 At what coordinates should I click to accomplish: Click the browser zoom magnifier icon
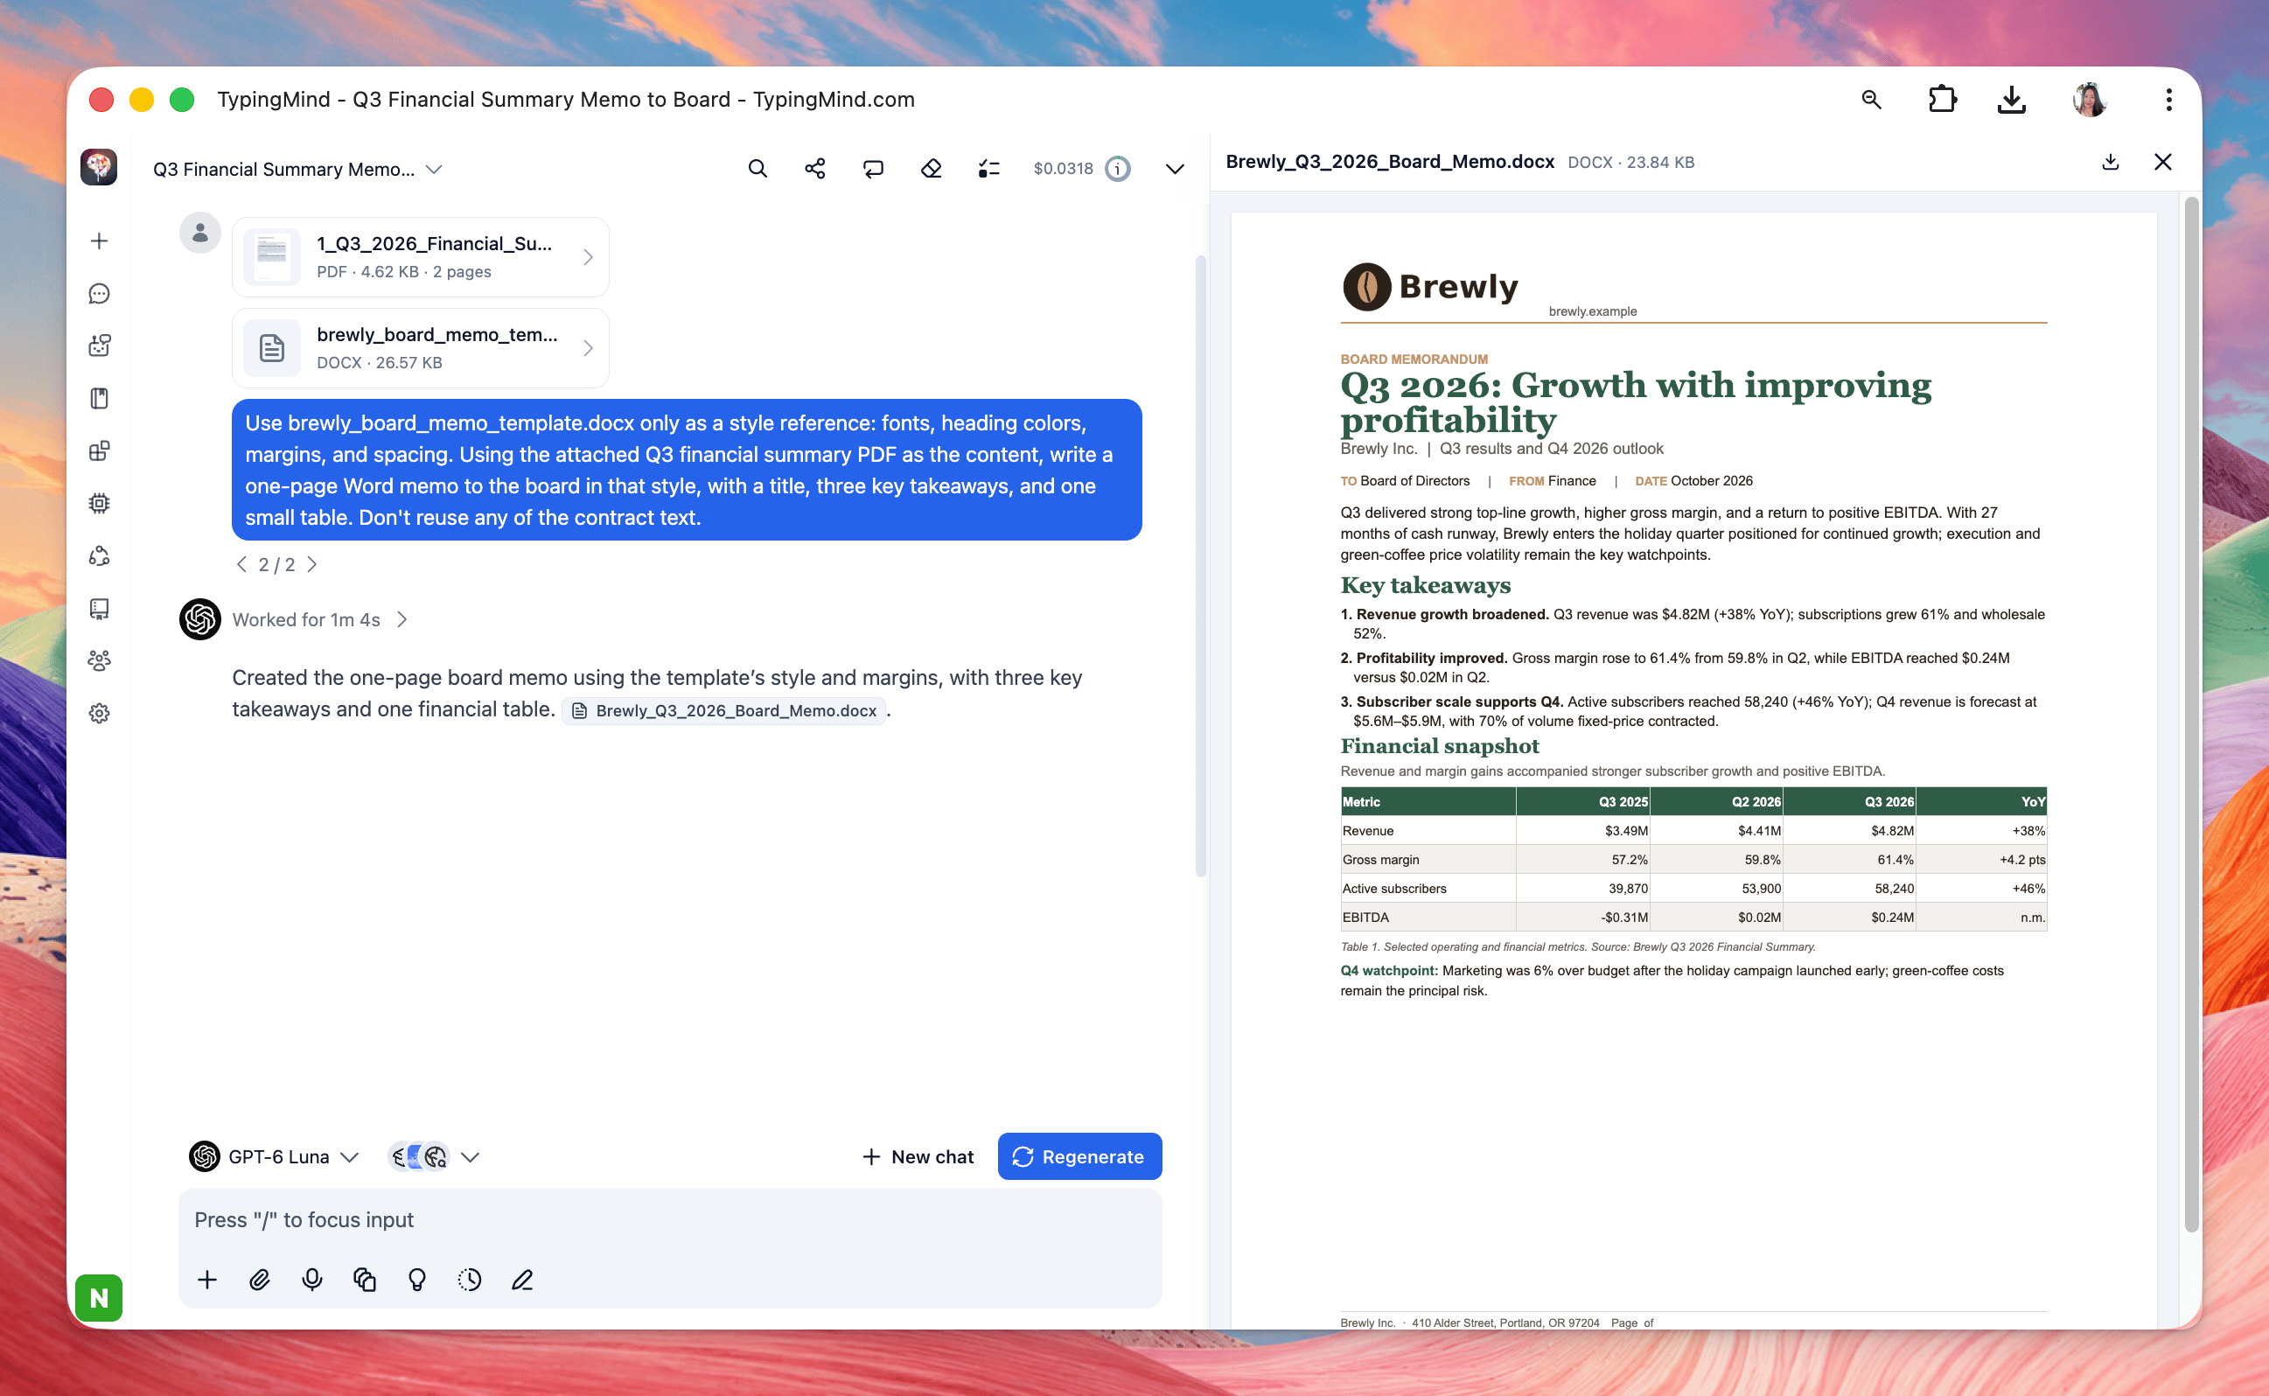[x=1871, y=99]
